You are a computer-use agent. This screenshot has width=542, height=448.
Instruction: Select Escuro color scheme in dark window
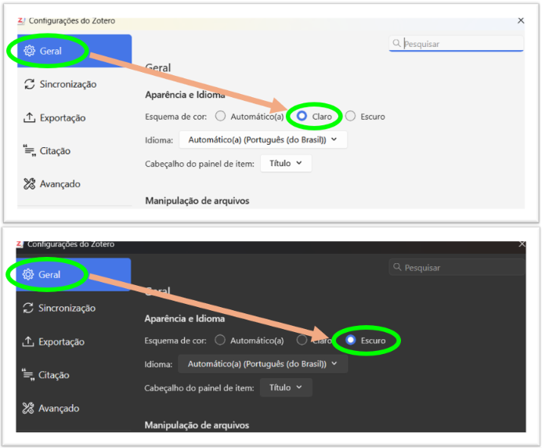(351, 340)
